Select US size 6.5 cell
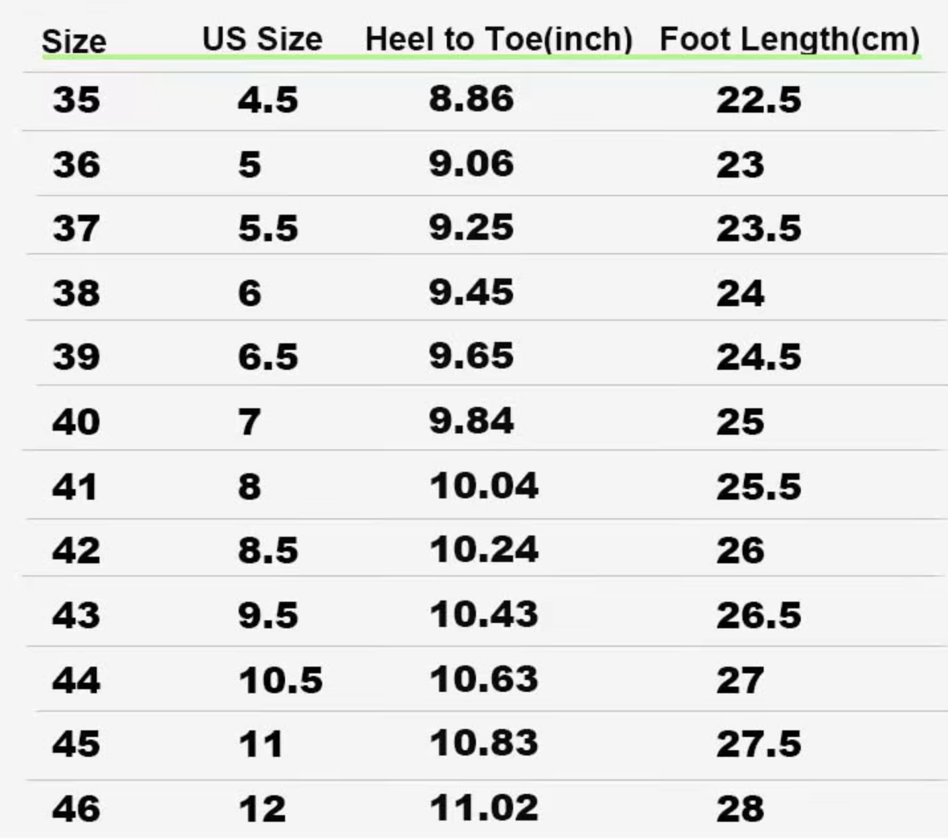 268,357
